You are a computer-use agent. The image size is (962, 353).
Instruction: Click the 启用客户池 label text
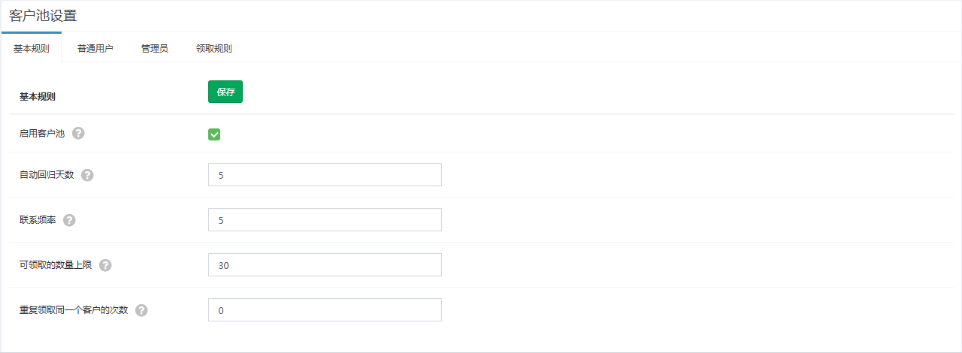tap(42, 134)
